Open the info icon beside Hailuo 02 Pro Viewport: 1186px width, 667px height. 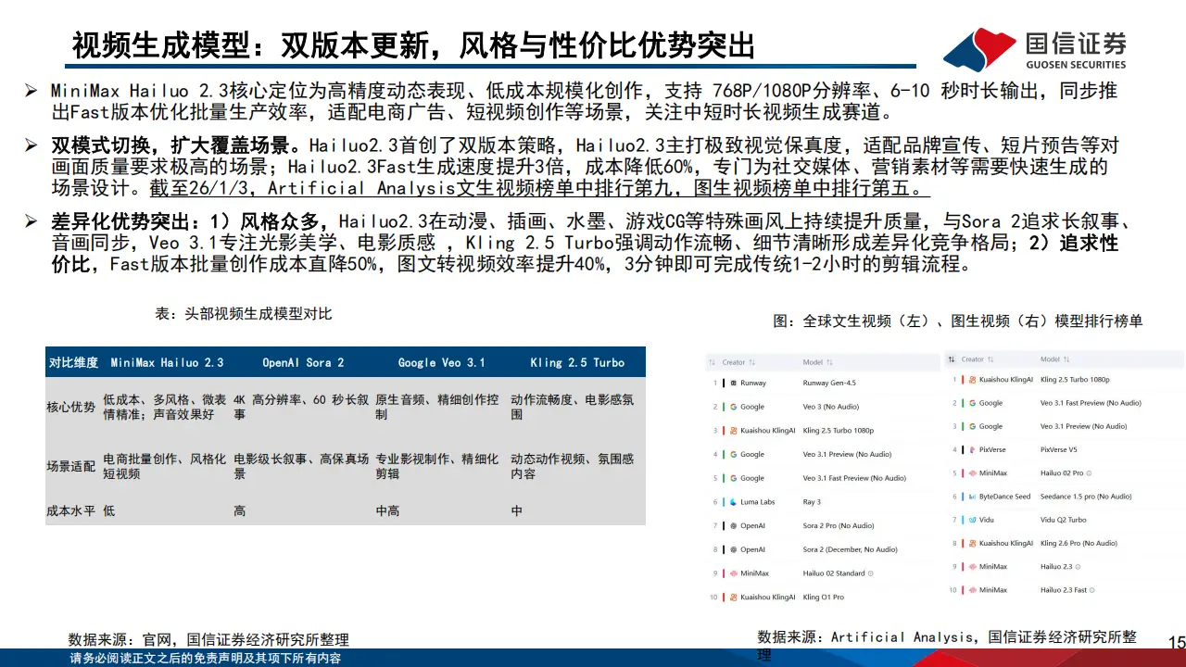(1089, 473)
